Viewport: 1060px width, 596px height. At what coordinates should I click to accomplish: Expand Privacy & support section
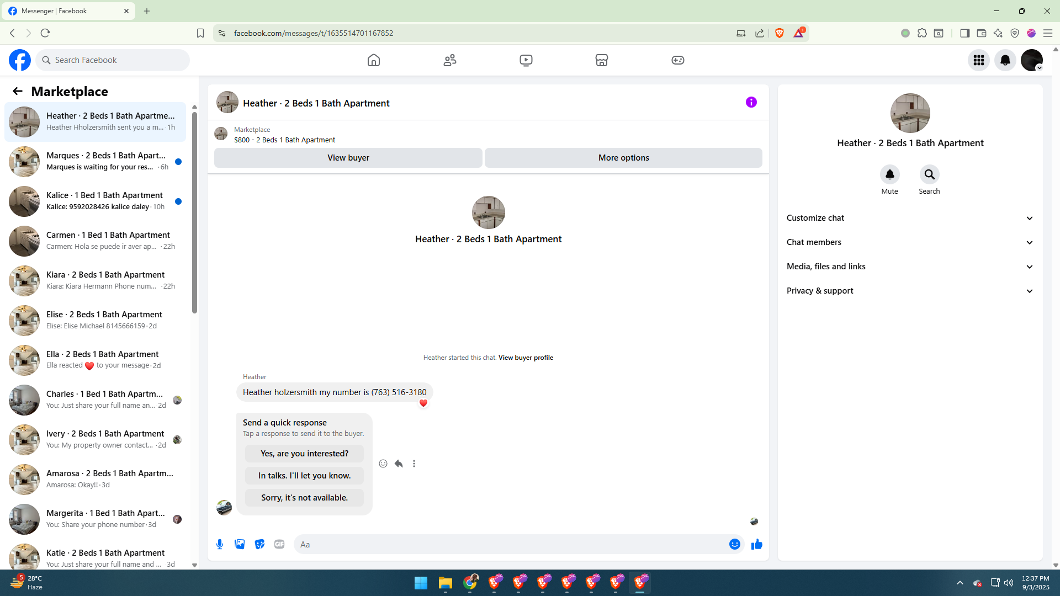click(x=910, y=291)
